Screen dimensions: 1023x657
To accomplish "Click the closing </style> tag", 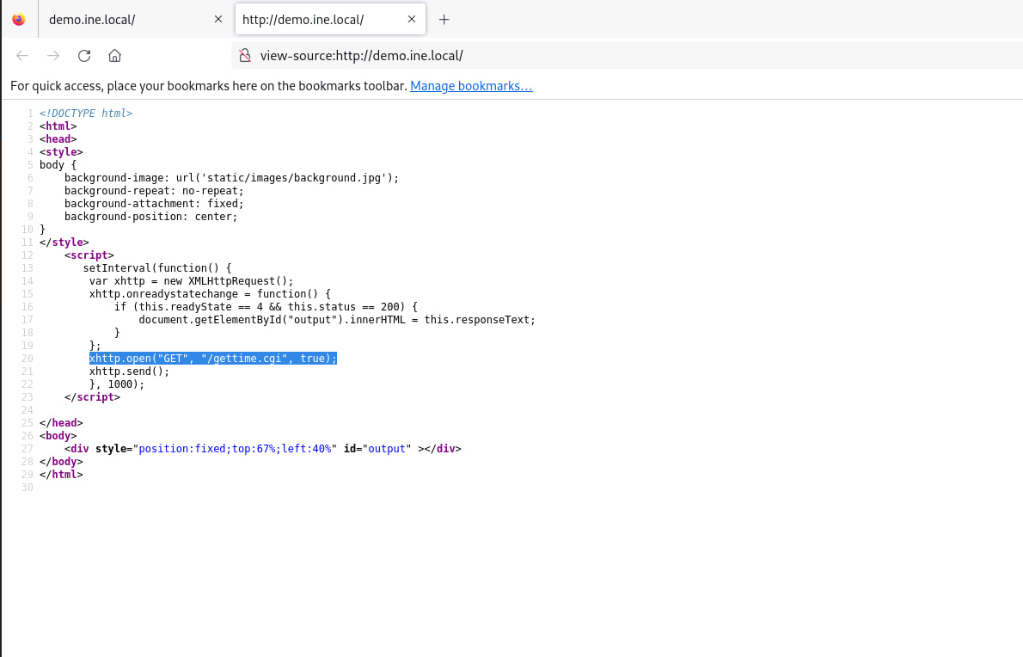I will [64, 243].
